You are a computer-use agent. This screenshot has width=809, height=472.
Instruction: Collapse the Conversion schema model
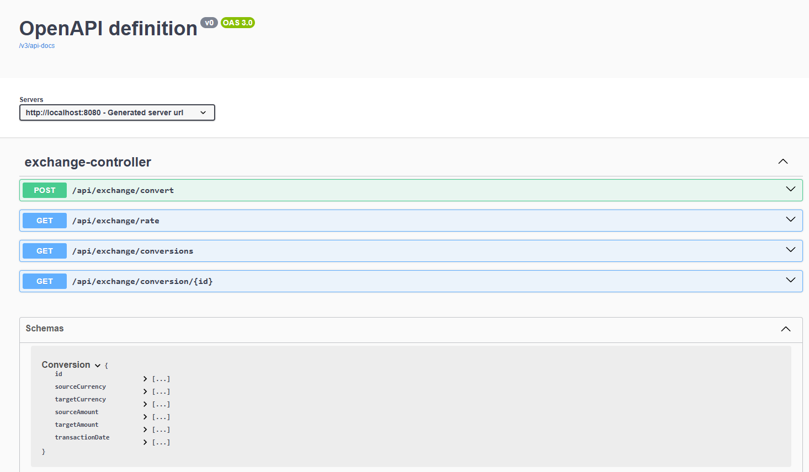click(x=98, y=366)
